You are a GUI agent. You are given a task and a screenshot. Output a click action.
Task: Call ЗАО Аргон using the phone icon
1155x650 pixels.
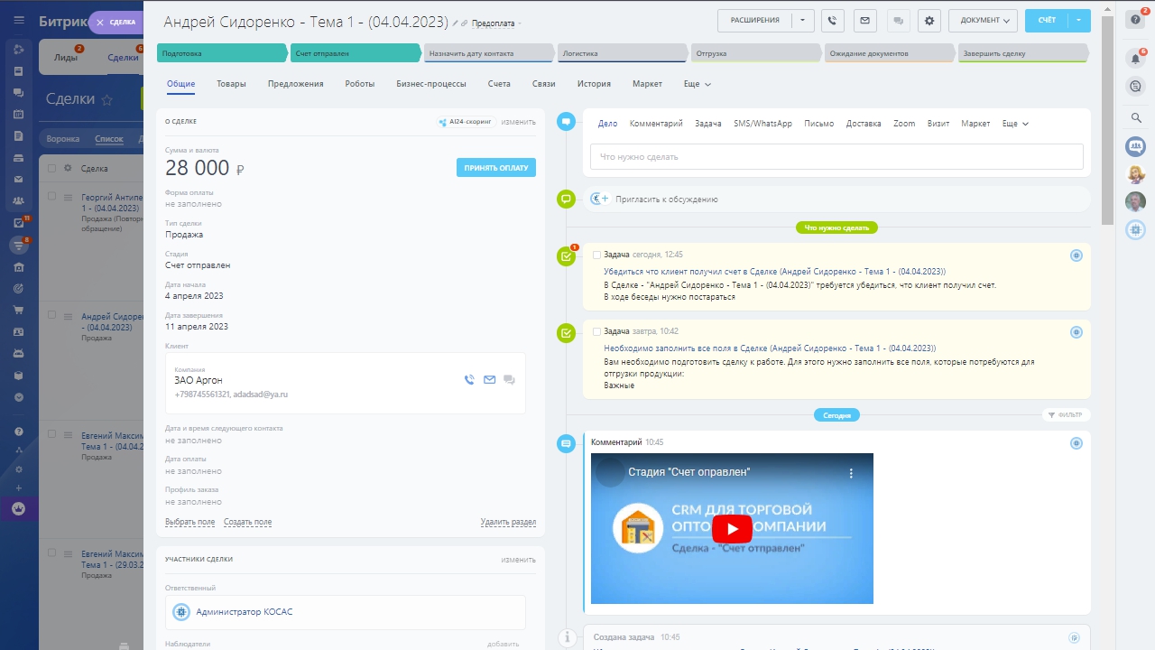click(469, 380)
